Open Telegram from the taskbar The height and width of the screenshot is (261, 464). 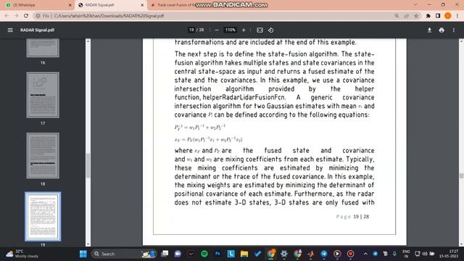tap(324, 254)
